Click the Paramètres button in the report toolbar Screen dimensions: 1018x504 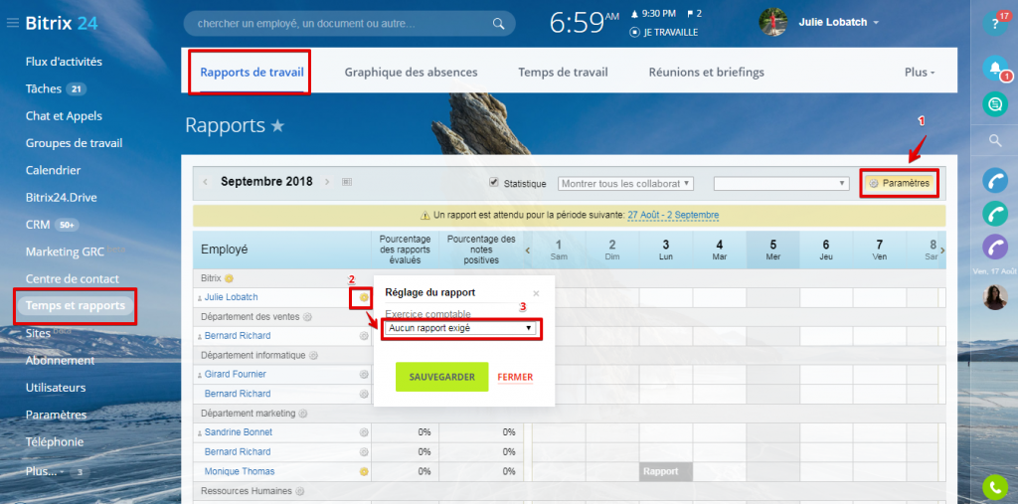(899, 184)
